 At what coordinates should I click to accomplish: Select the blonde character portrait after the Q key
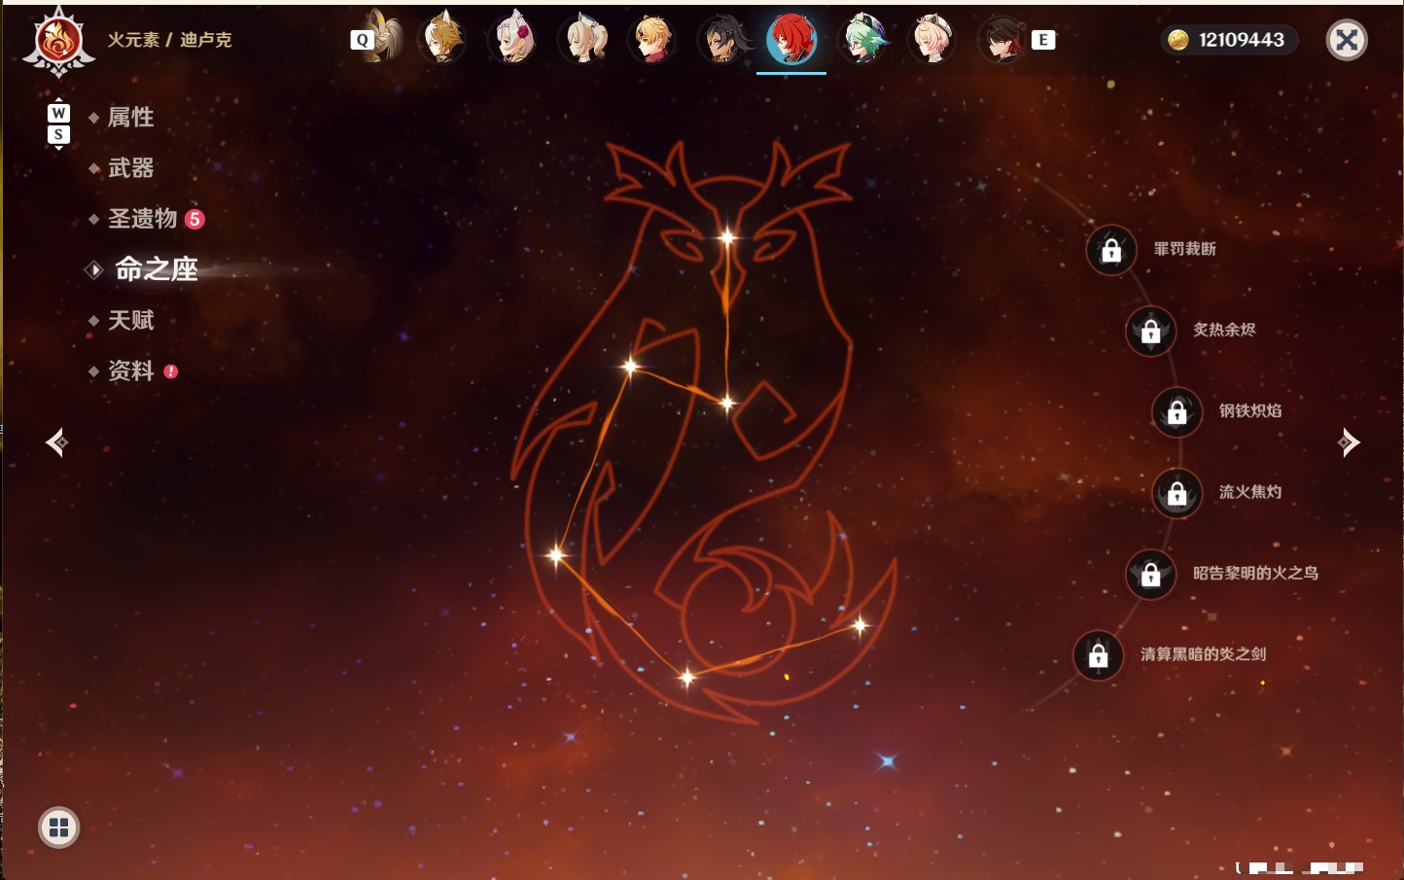point(384,39)
